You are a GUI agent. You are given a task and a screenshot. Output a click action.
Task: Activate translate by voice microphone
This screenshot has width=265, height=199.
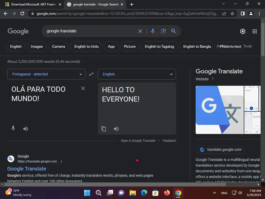pyautogui.click(x=13, y=129)
